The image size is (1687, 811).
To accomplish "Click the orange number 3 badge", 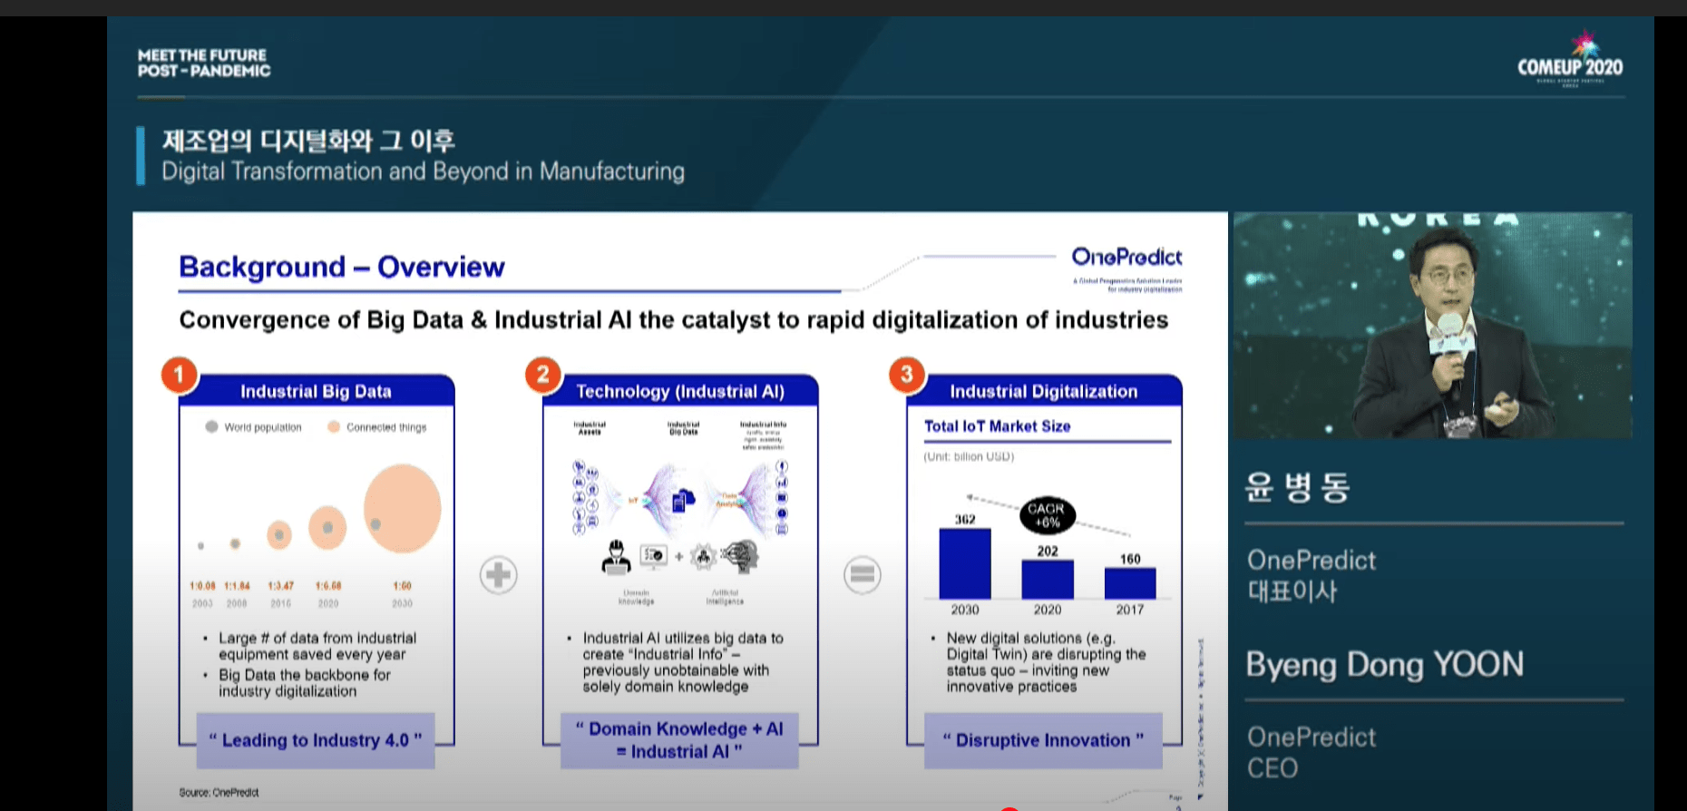I will pos(906,374).
